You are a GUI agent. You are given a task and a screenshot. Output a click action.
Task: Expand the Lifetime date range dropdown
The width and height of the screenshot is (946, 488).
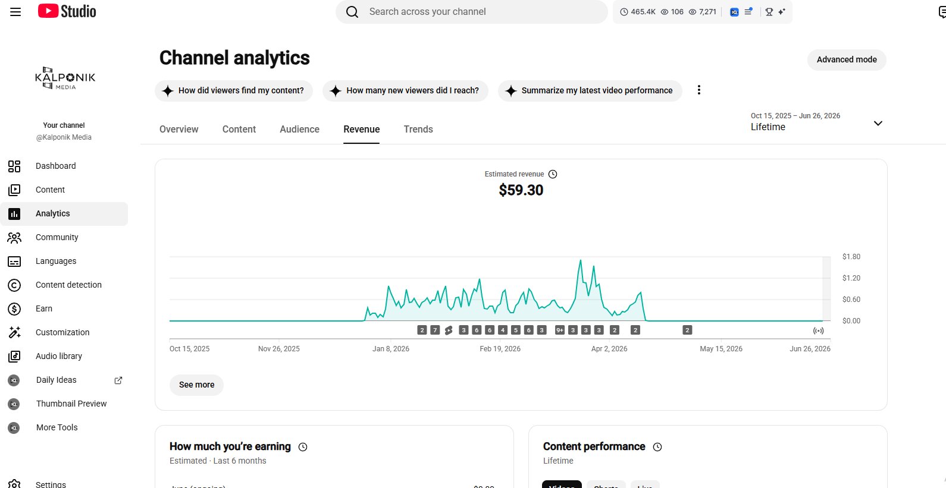click(x=878, y=123)
